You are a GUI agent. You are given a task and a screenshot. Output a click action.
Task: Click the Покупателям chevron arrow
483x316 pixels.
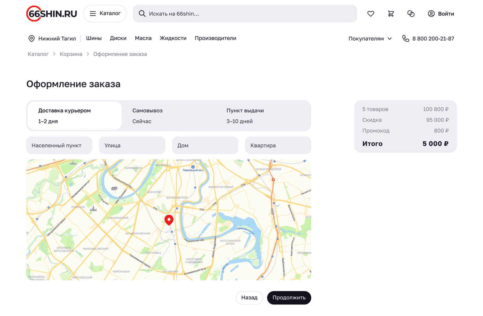(390, 39)
